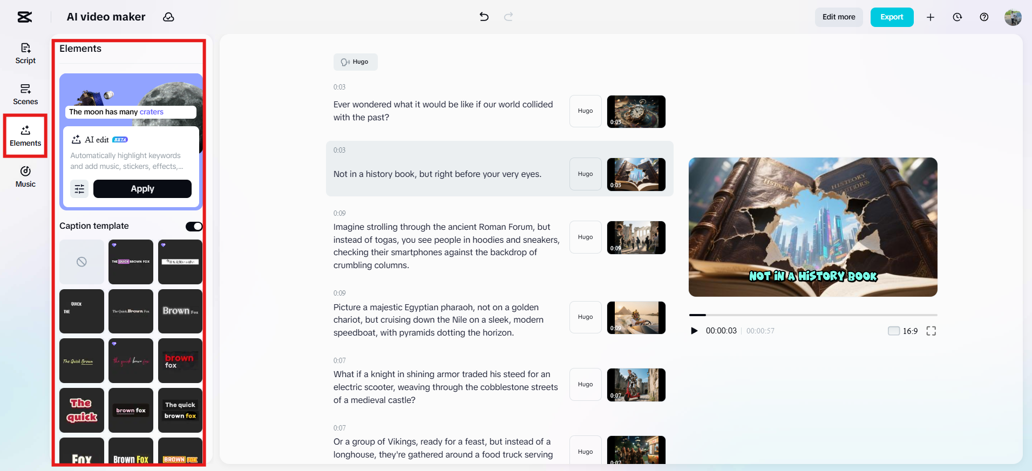Image resolution: width=1032 pixels, height=471 pixels.
Task: Open AI edit settings sliders icon
Action: point(79,189)
